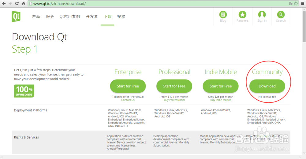The width and height of the screenshot is (306, 159).
Task: Click the Only $25 per month text
Action: (x=221, y=97)
